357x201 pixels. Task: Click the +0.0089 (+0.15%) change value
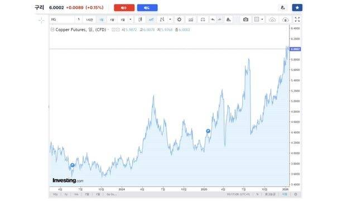click(x=85, y=7)
